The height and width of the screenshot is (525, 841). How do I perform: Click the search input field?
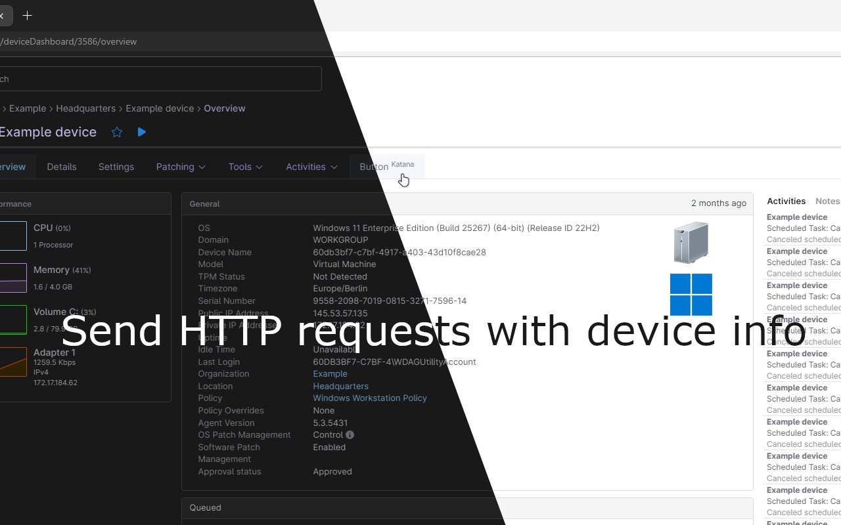pos(160,79)
